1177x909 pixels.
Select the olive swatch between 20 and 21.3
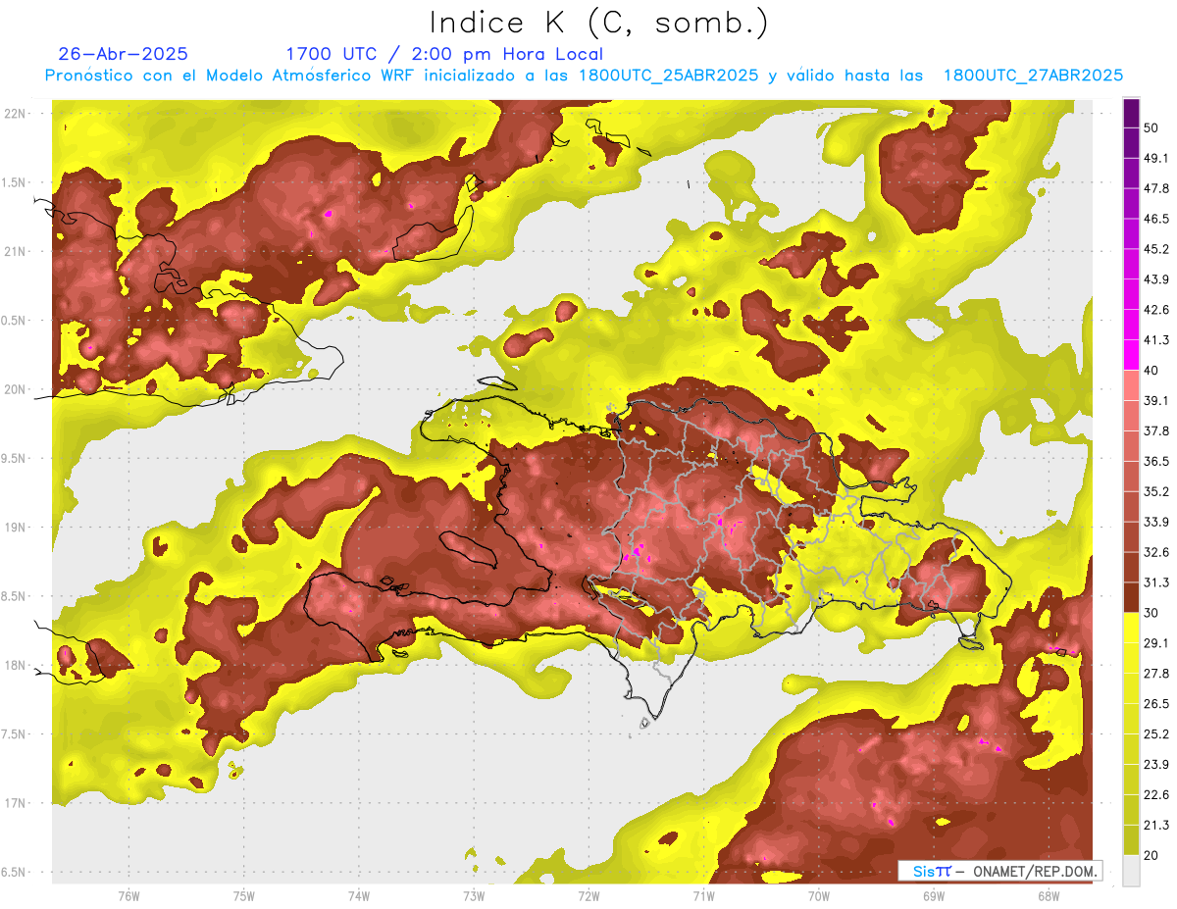coord(1132,840)
